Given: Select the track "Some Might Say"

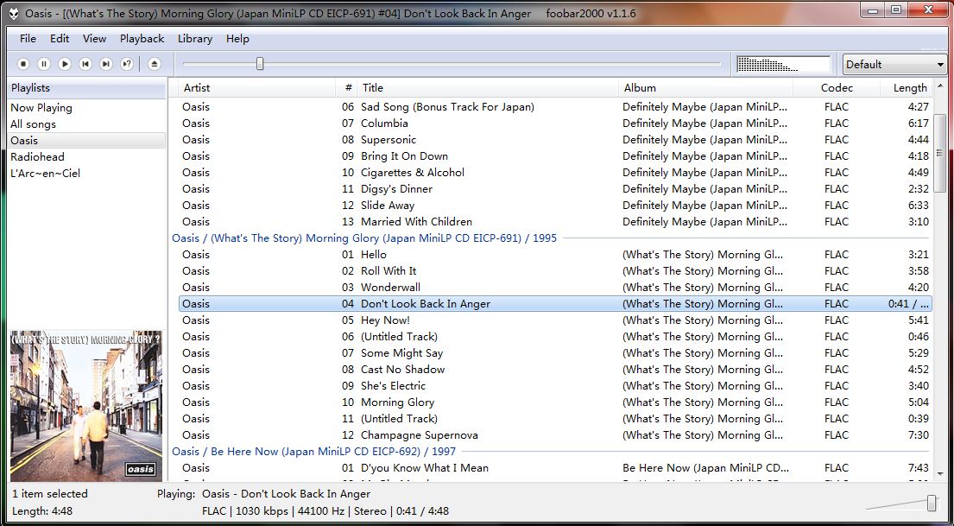Looking at the screenshot, I should 555,353.
